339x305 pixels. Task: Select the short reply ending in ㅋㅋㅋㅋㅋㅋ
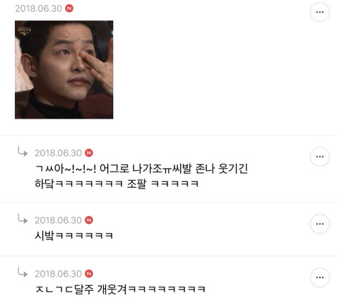(x=74, y=236)
